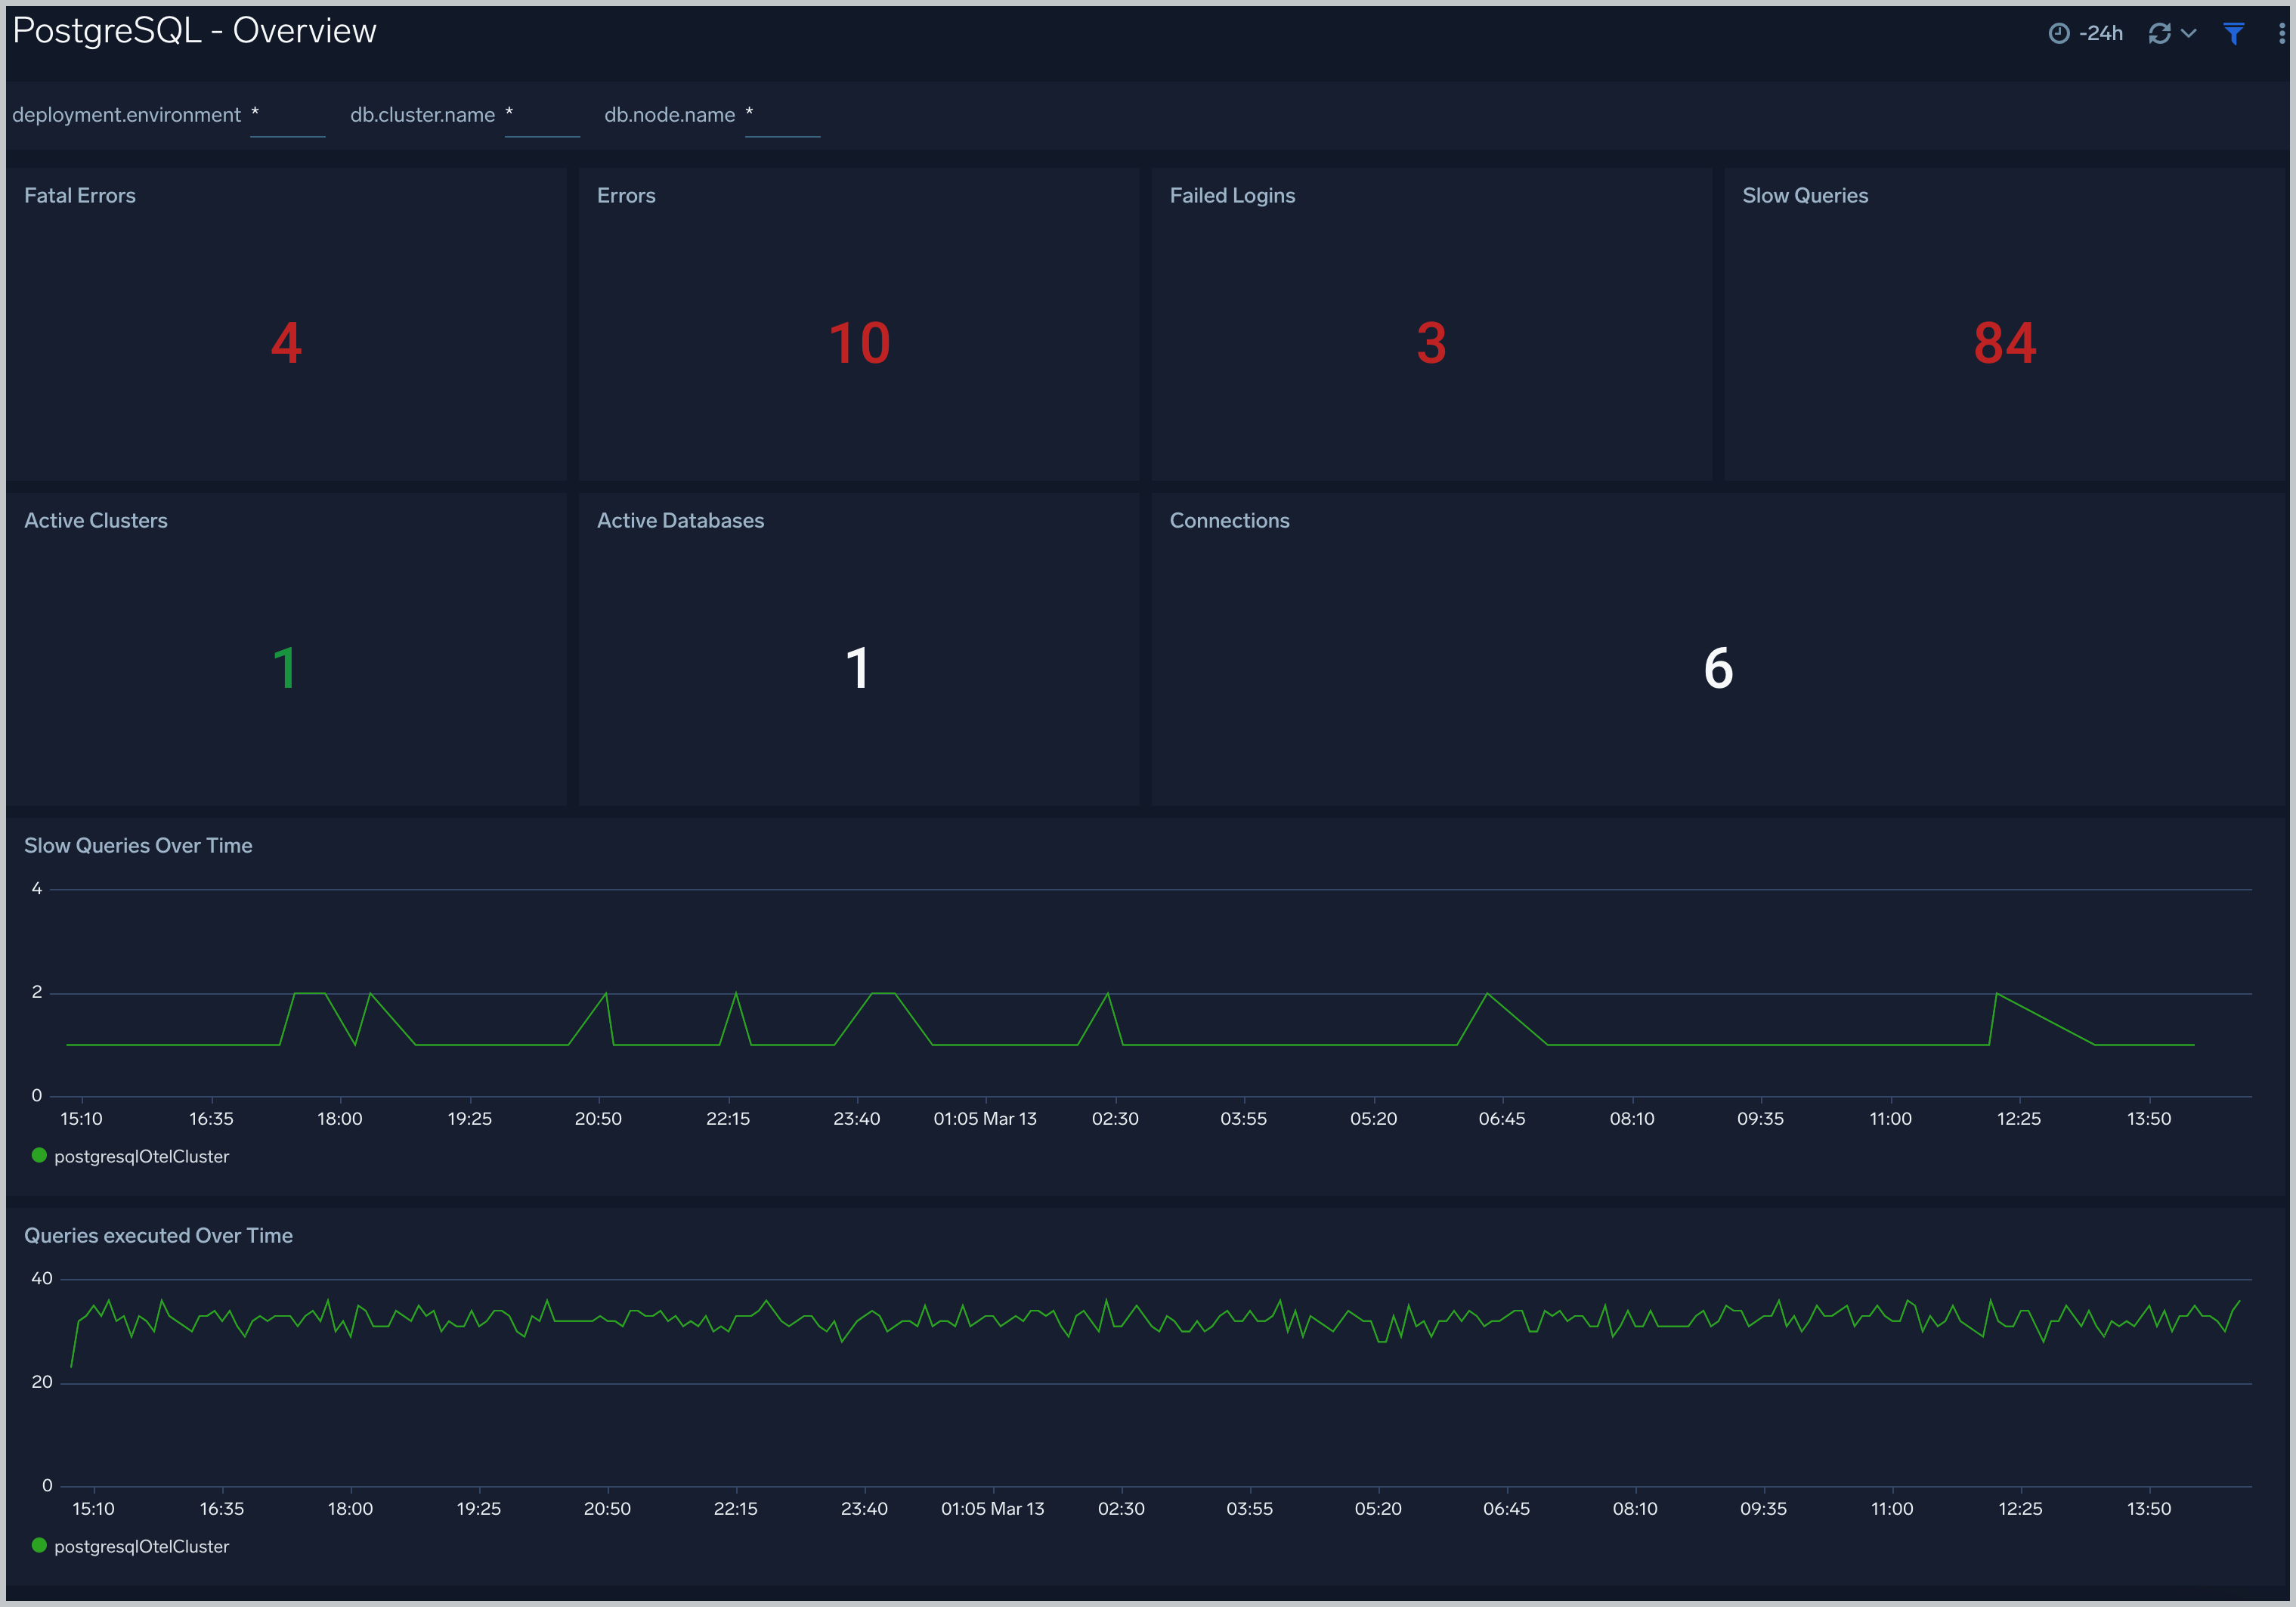
Task: Click the Active Clusters panel title
Action: click(x=96, y=521)
